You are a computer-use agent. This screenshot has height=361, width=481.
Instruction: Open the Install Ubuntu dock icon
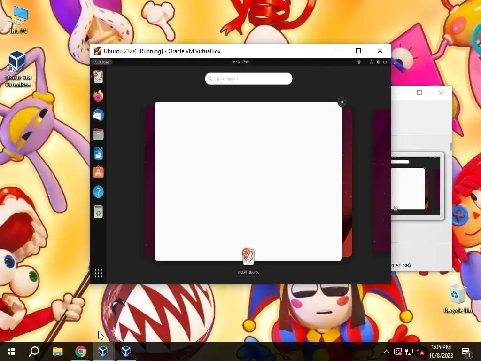[98, 77]
